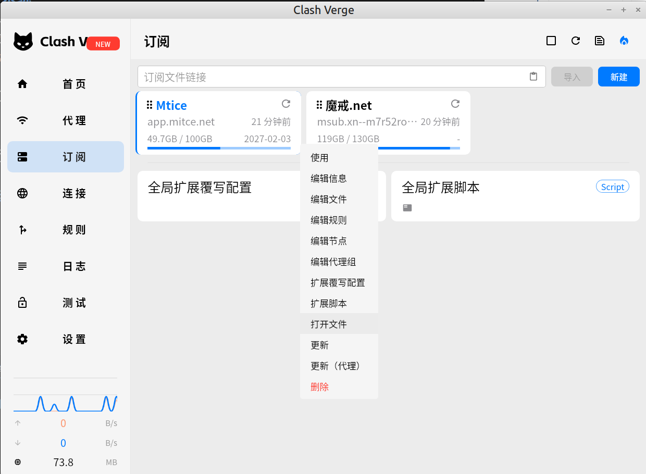Choose 打开文件 in the context menu
Viewport: 646px width, 474px height.
339,324
